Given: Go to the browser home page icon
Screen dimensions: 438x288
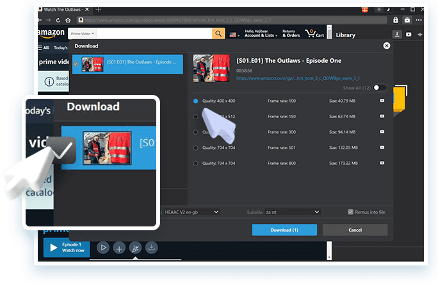Looking at the screenshot, I should tap(68, 20).
